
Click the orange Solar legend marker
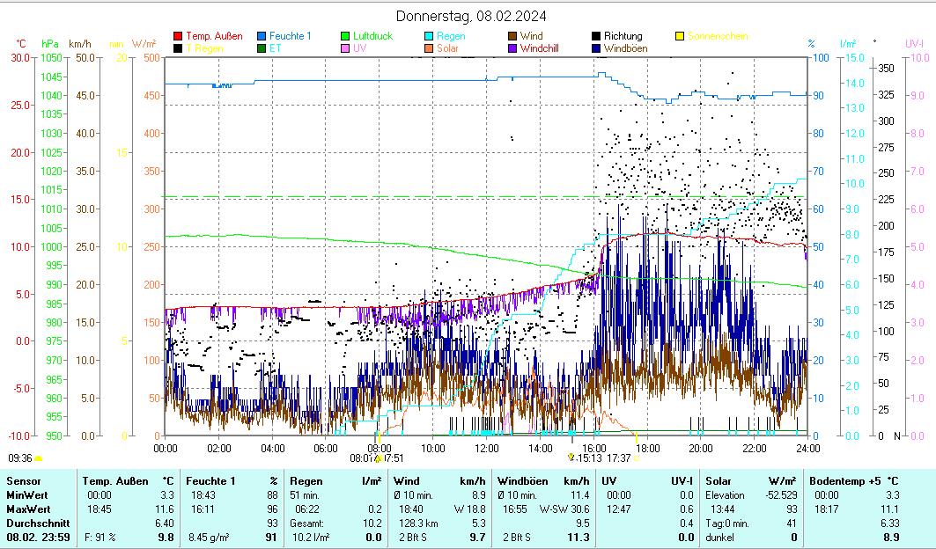click(x=429, y=48)
